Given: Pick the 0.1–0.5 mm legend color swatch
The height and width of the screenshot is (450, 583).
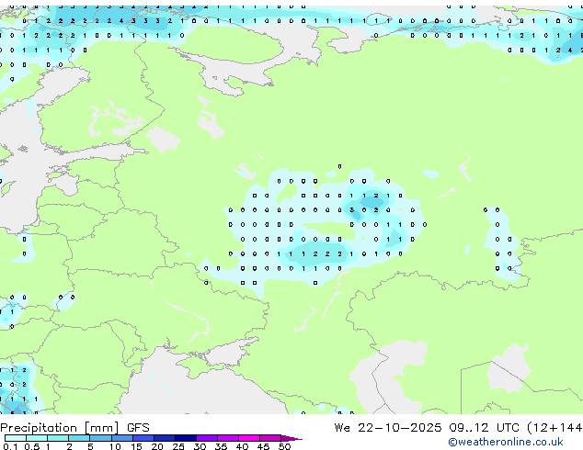Looking at the screenshot, I should click(16, 438).
